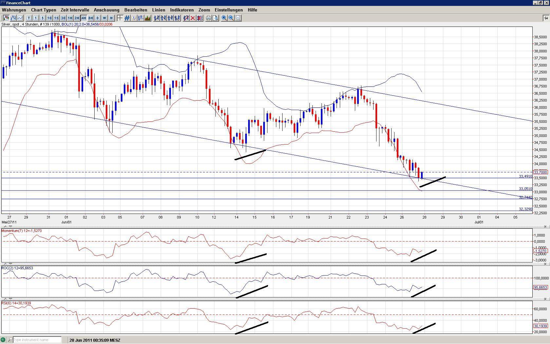Open the Währungen menu
This screenshot has width=550, height=344.
tap(14, 10)
